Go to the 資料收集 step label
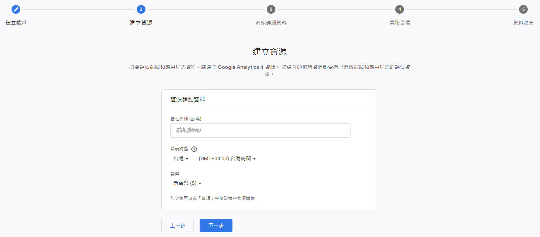Viewport: 540px width, 237px height. (x=523, y=23)
